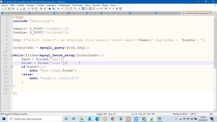The width and height of the screenshot is (217, 122).
Task: Collapse the while loop fold on line 11
Action: tap(12, 55)
